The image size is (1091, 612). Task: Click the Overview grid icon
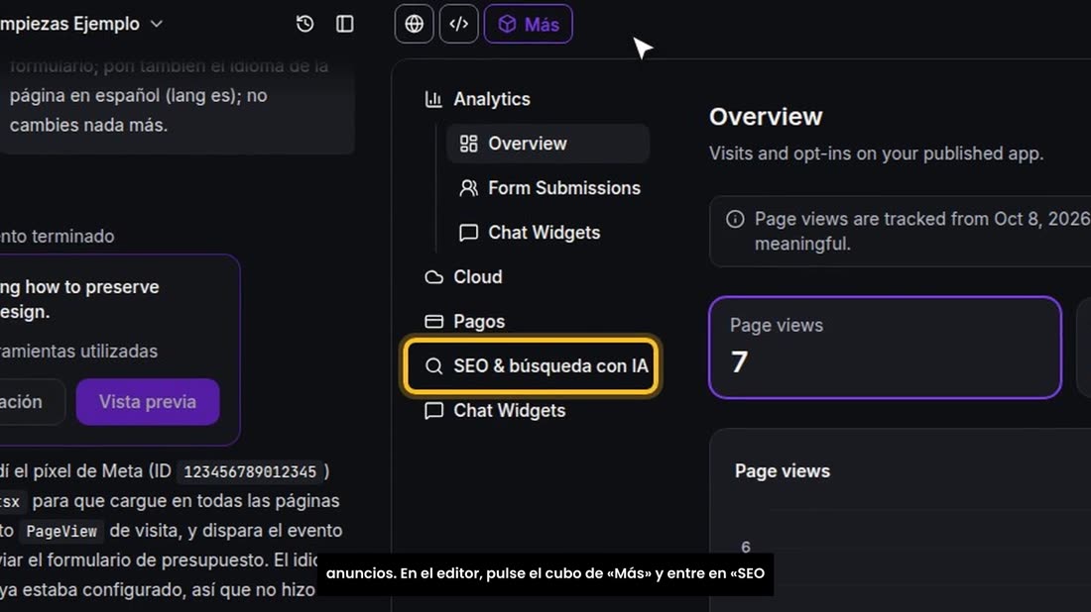pos(468,144)
